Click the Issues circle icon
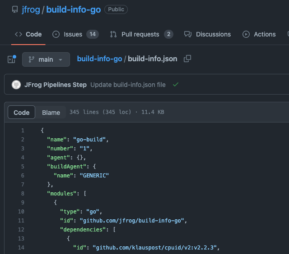 [x=56, y=34]
